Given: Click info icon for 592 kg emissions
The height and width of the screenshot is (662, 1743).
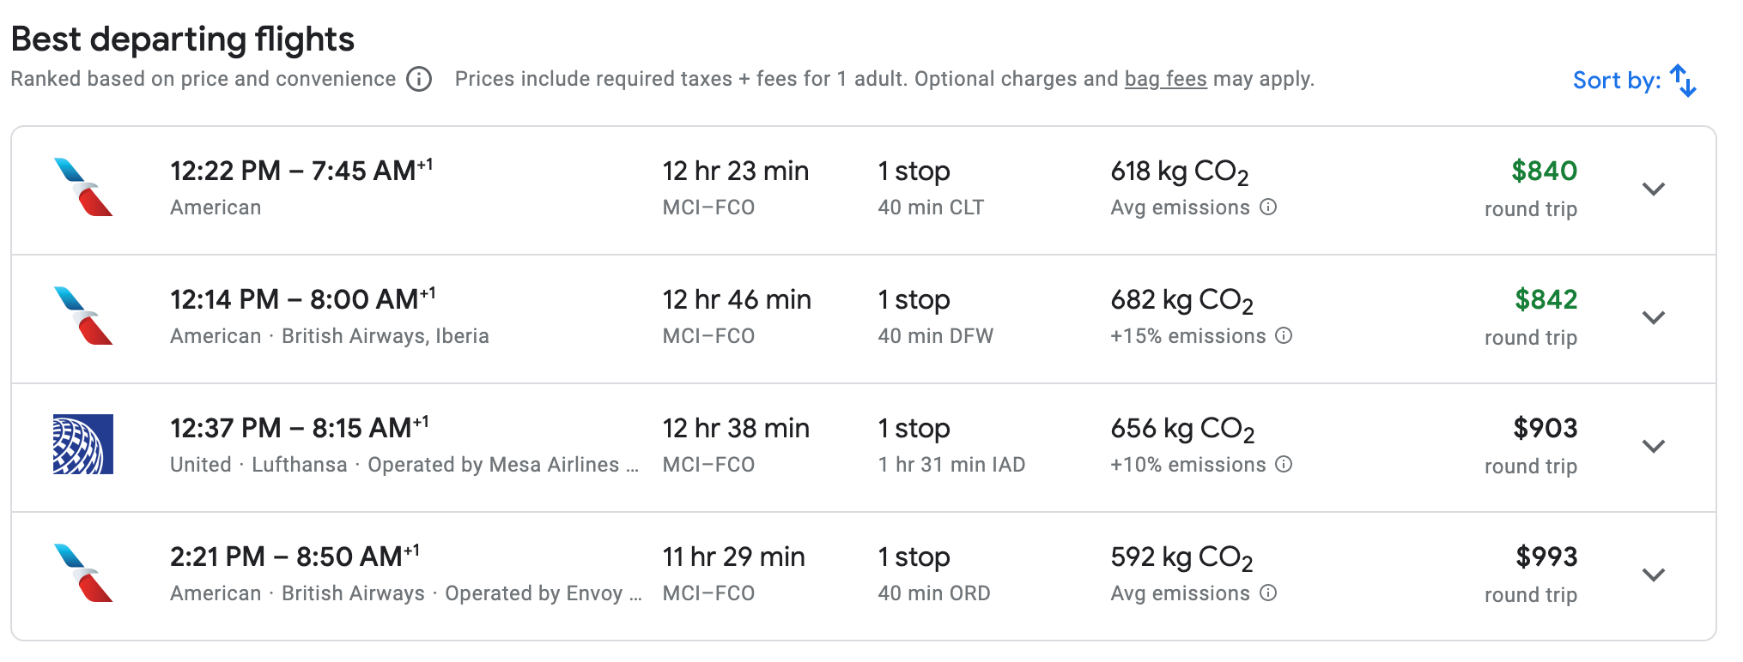Looking at the screenshot, I should click(1268, 593).
